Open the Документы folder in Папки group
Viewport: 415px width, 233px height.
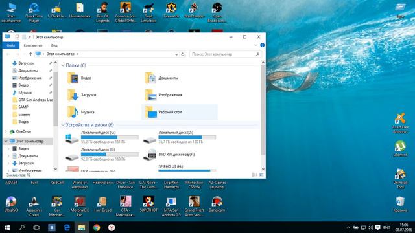[161, 78]
